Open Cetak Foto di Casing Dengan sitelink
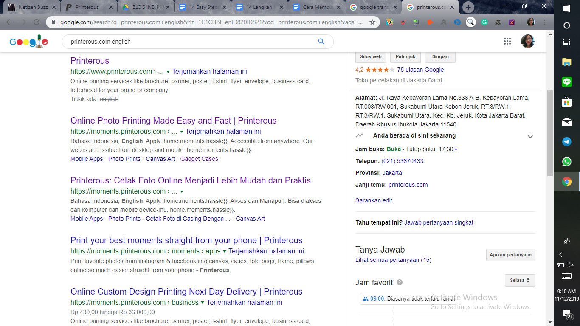 pyautogui.click(x=188, y=219)
